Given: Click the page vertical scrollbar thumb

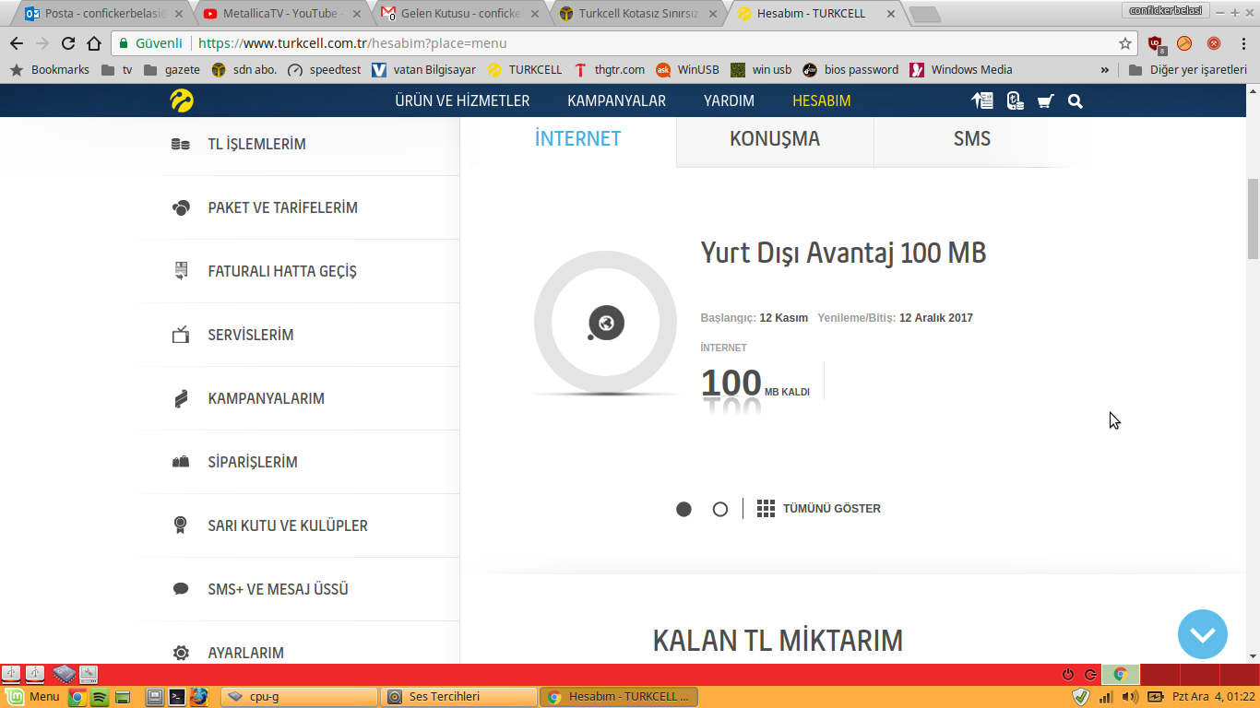Looking at the screenshot, I should pos(1253,218).
